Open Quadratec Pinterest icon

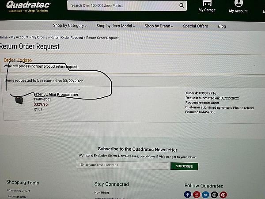(223, 195)
